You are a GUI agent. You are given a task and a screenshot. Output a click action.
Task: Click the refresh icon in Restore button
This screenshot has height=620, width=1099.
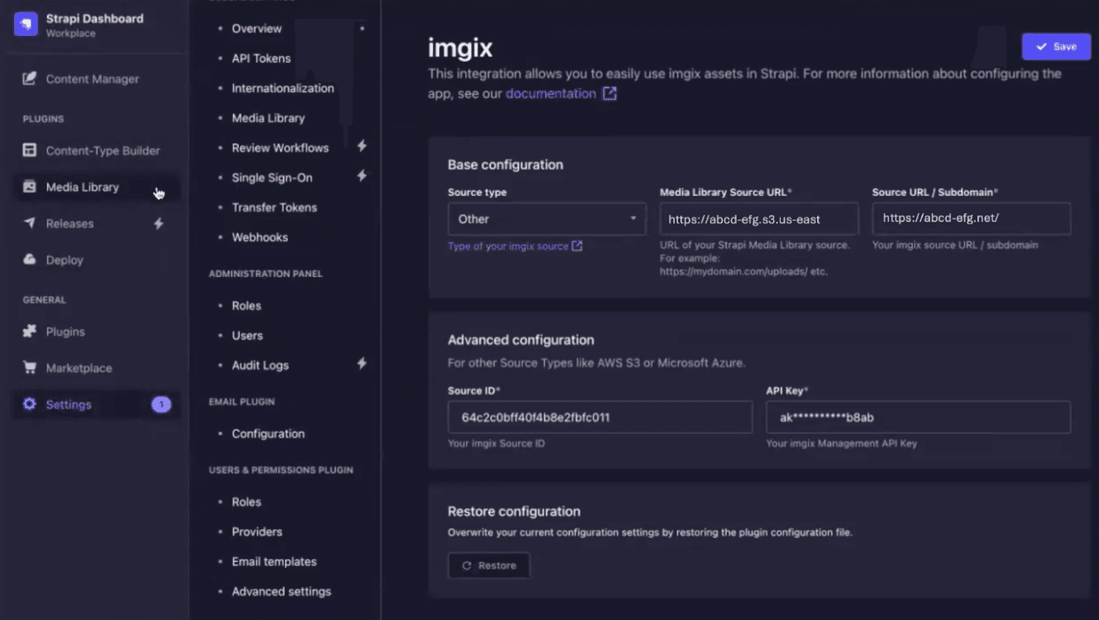[x=466, y=566]
